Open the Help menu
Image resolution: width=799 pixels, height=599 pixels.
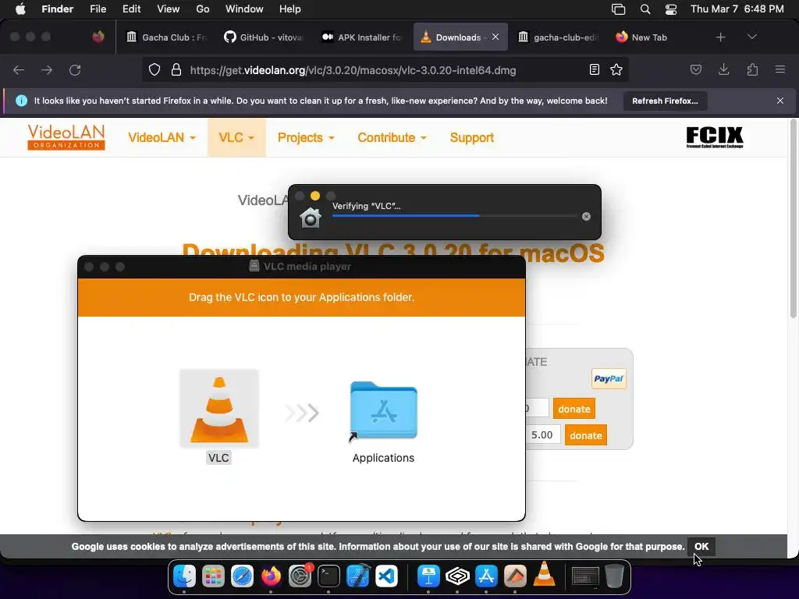pyautogui.click(x=290, y=9)
